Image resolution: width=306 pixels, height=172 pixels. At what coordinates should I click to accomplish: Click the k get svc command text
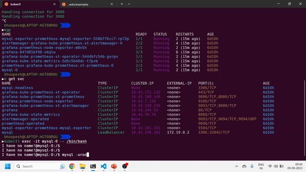tap(14, 79)
